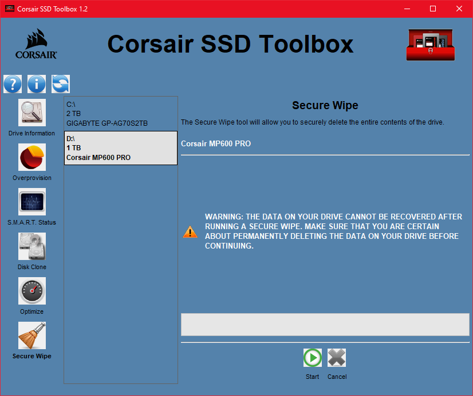Click the Secure Wipe heading
This screenshot has height=396, width=473.
325,105
